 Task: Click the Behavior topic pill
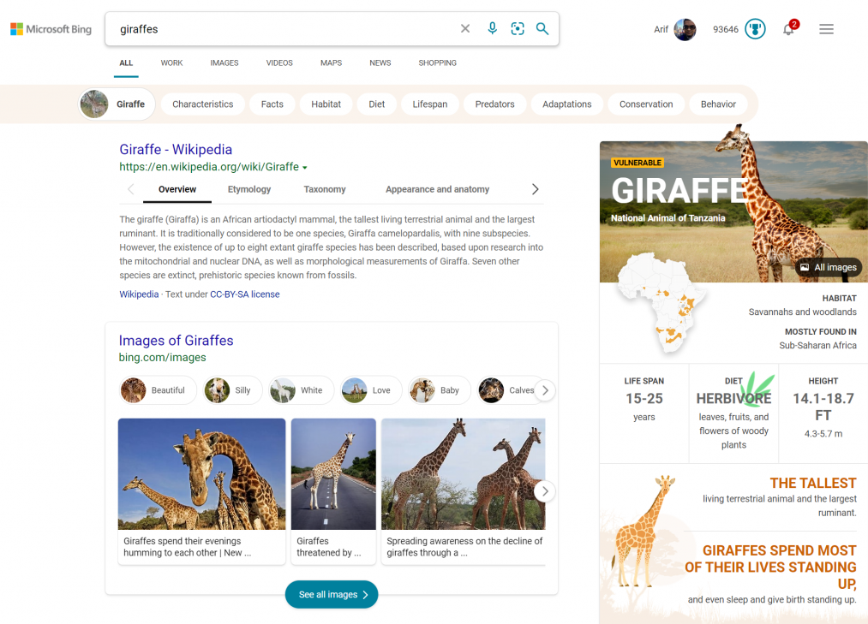click(719, 104)
